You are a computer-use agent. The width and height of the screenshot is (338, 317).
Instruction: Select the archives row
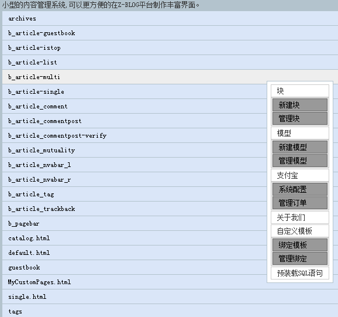[170, 18]
